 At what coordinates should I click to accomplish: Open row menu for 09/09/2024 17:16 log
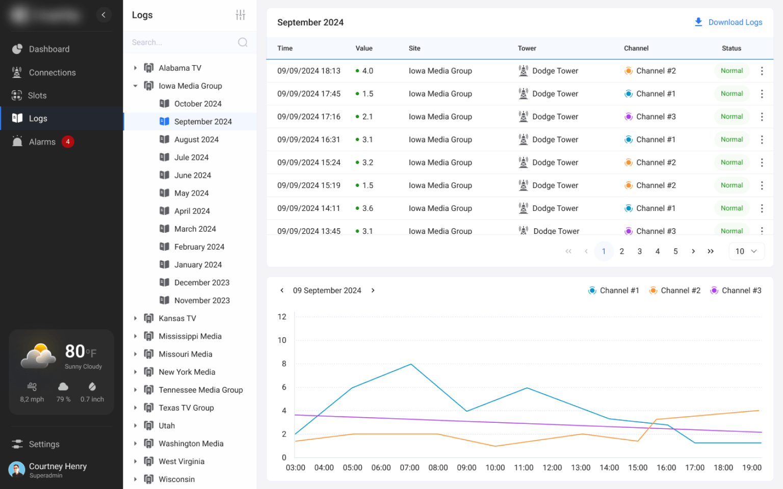coord(762,117)
